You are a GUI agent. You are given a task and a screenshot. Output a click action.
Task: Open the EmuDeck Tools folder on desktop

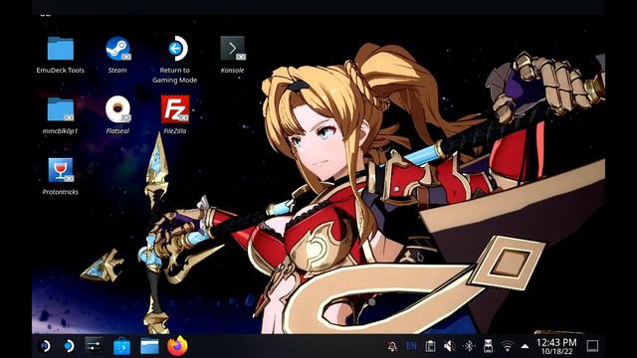pyautogui.click(x=60, y=49)
